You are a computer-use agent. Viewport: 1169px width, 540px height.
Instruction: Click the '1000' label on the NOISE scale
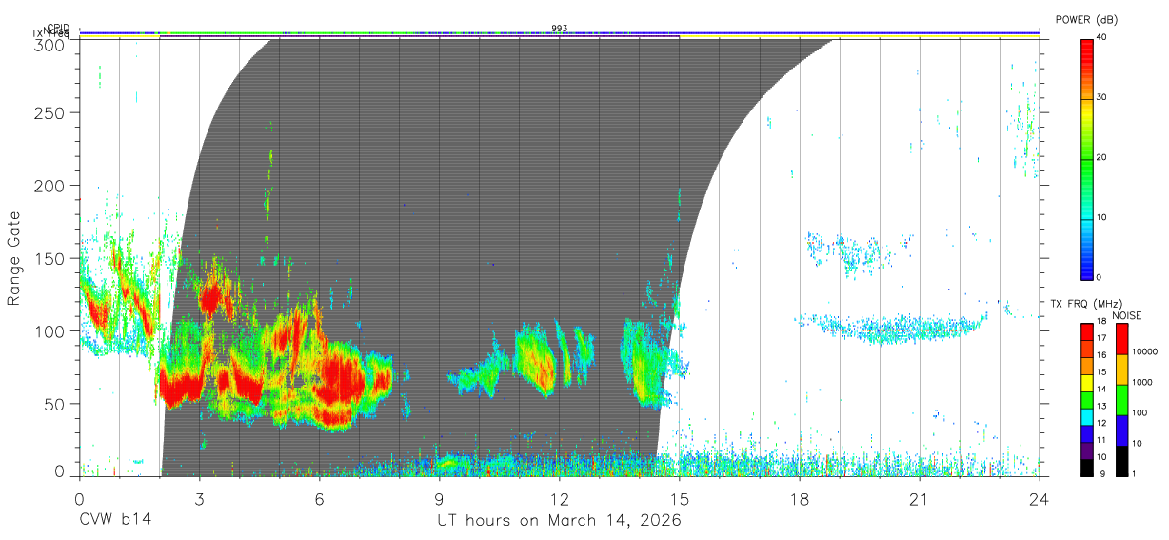1142,382
